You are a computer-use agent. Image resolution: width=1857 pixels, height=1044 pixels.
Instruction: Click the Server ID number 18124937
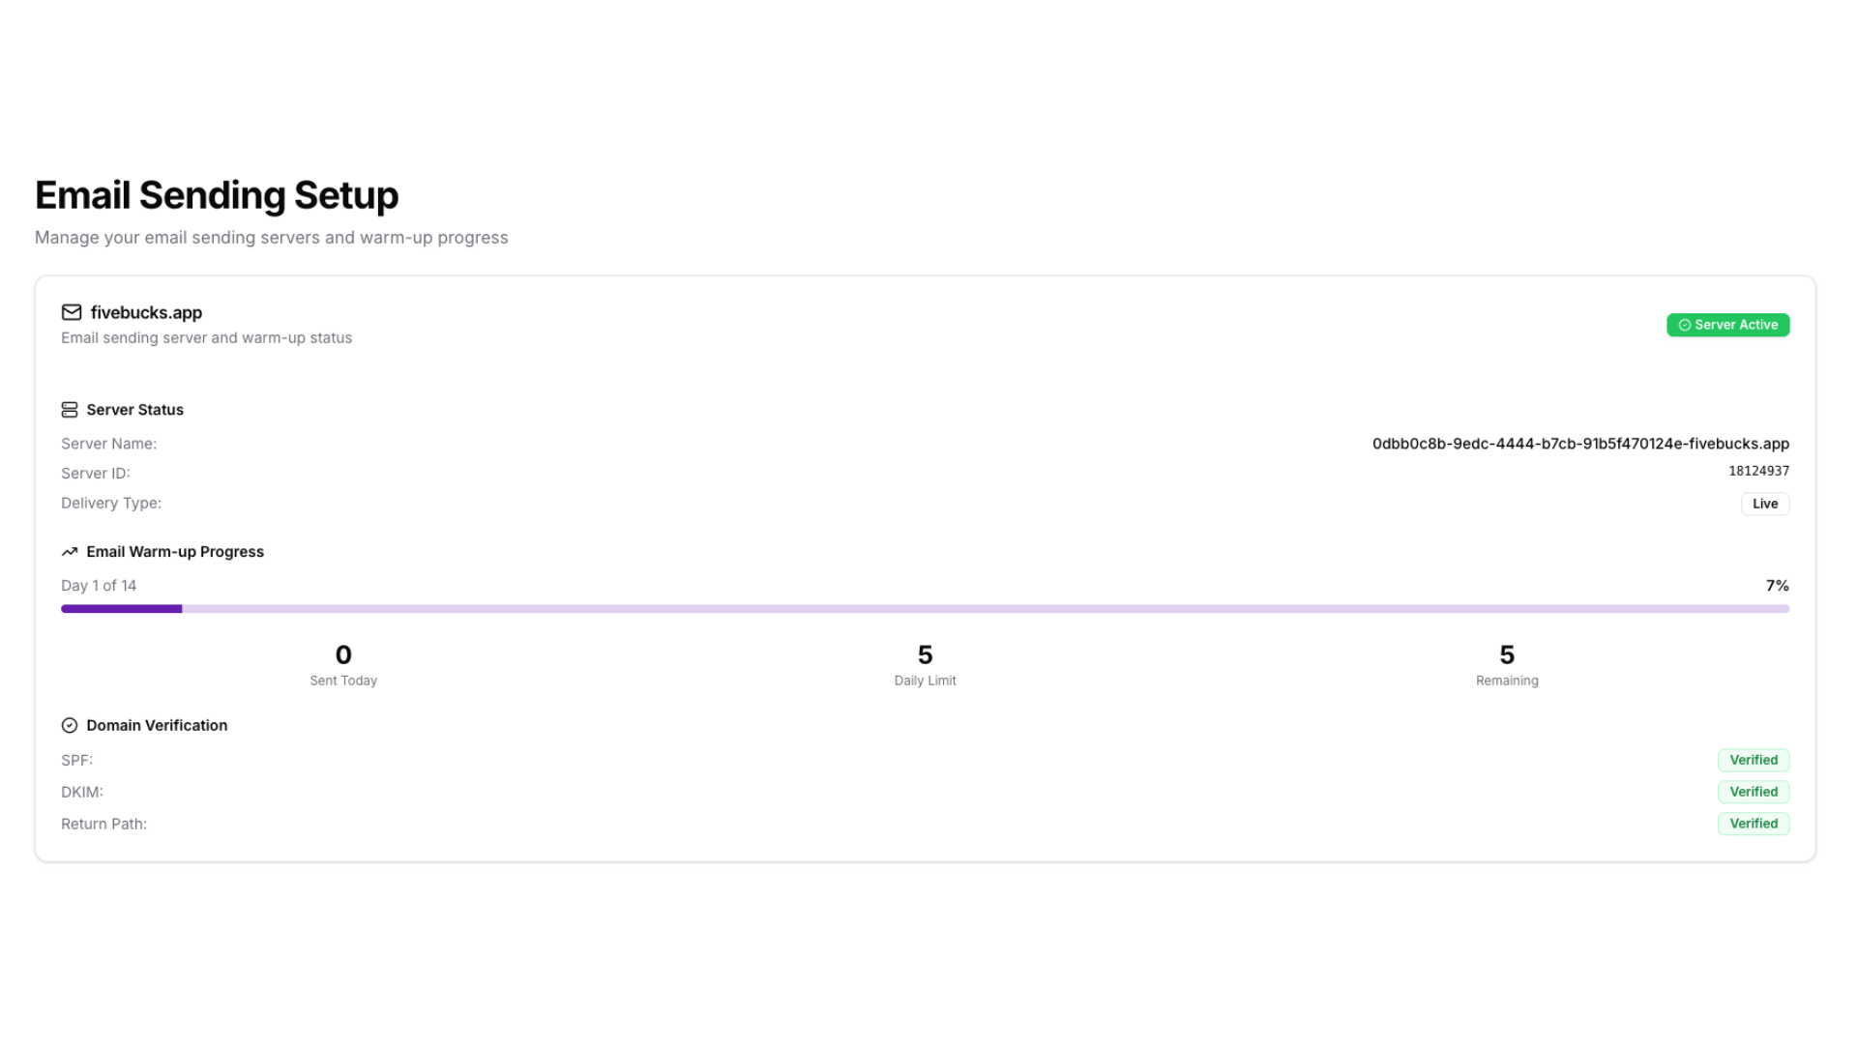(x=1757, y=471)
